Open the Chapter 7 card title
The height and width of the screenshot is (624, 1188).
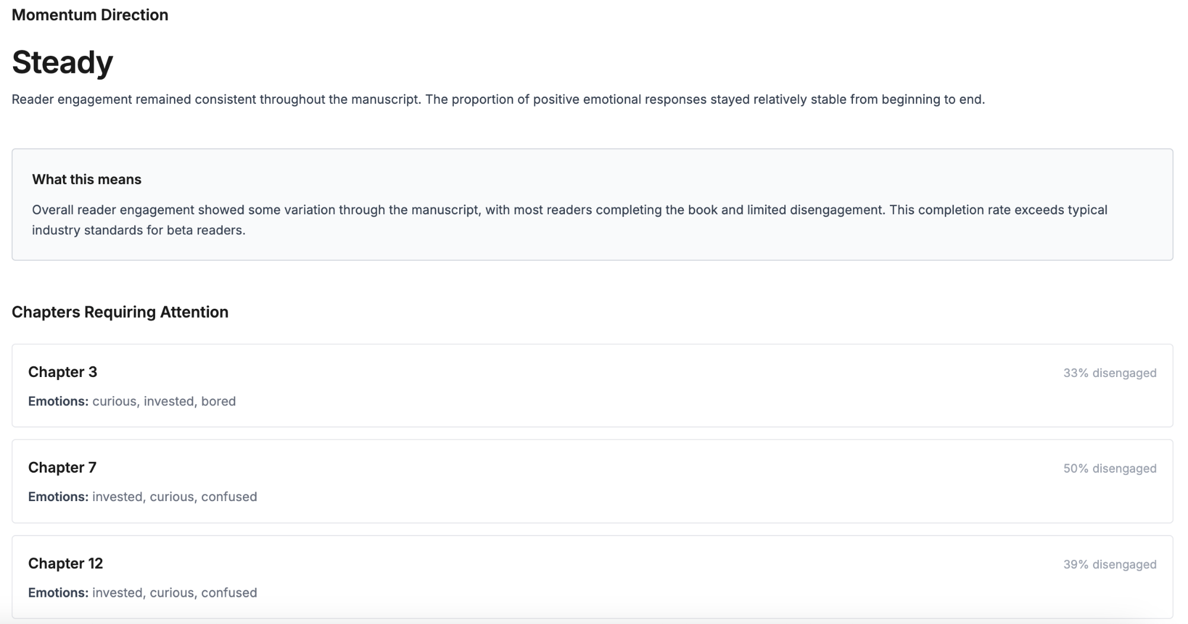pyautogui.click(x=62, y=467)
